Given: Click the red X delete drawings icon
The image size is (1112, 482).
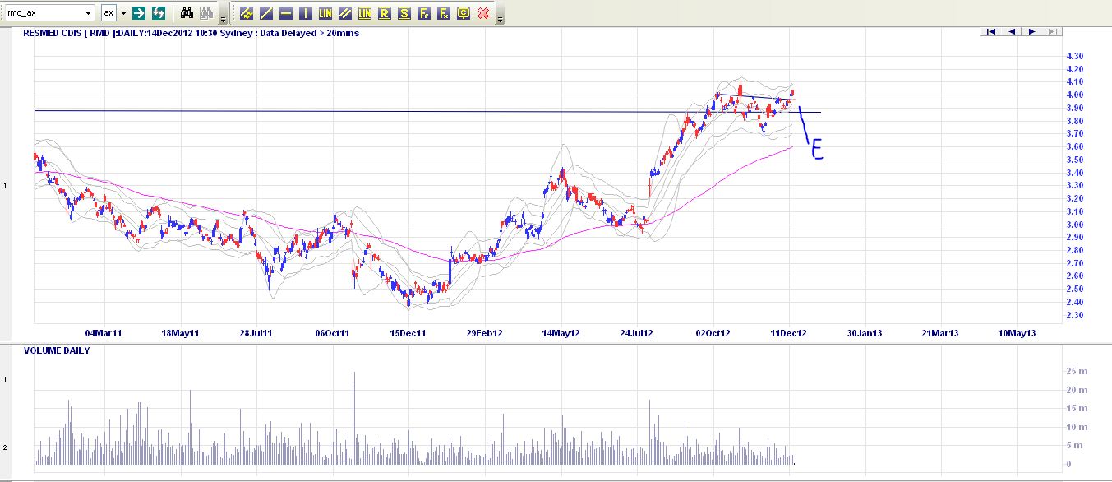Looking at the screenshot, I should pos(483,13).
